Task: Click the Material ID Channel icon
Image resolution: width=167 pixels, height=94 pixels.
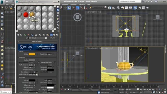Action: click(x=44, y=35)
